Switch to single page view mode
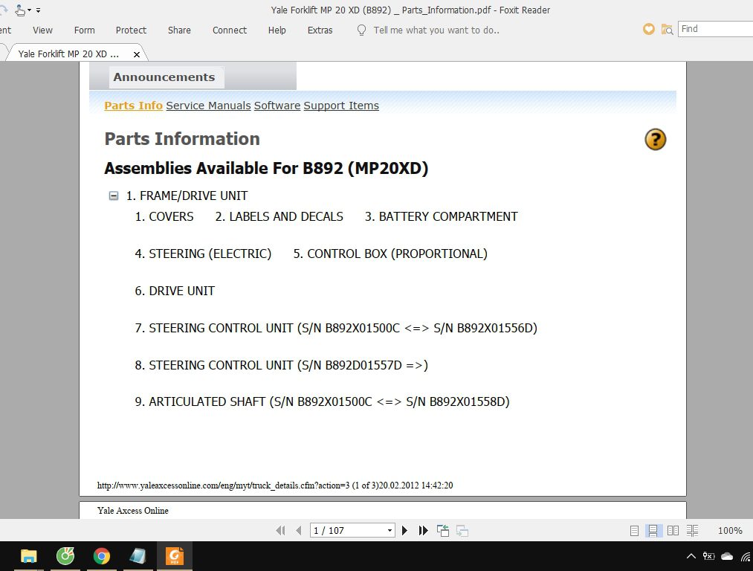 pyautogui.click(x=634, y=531)
